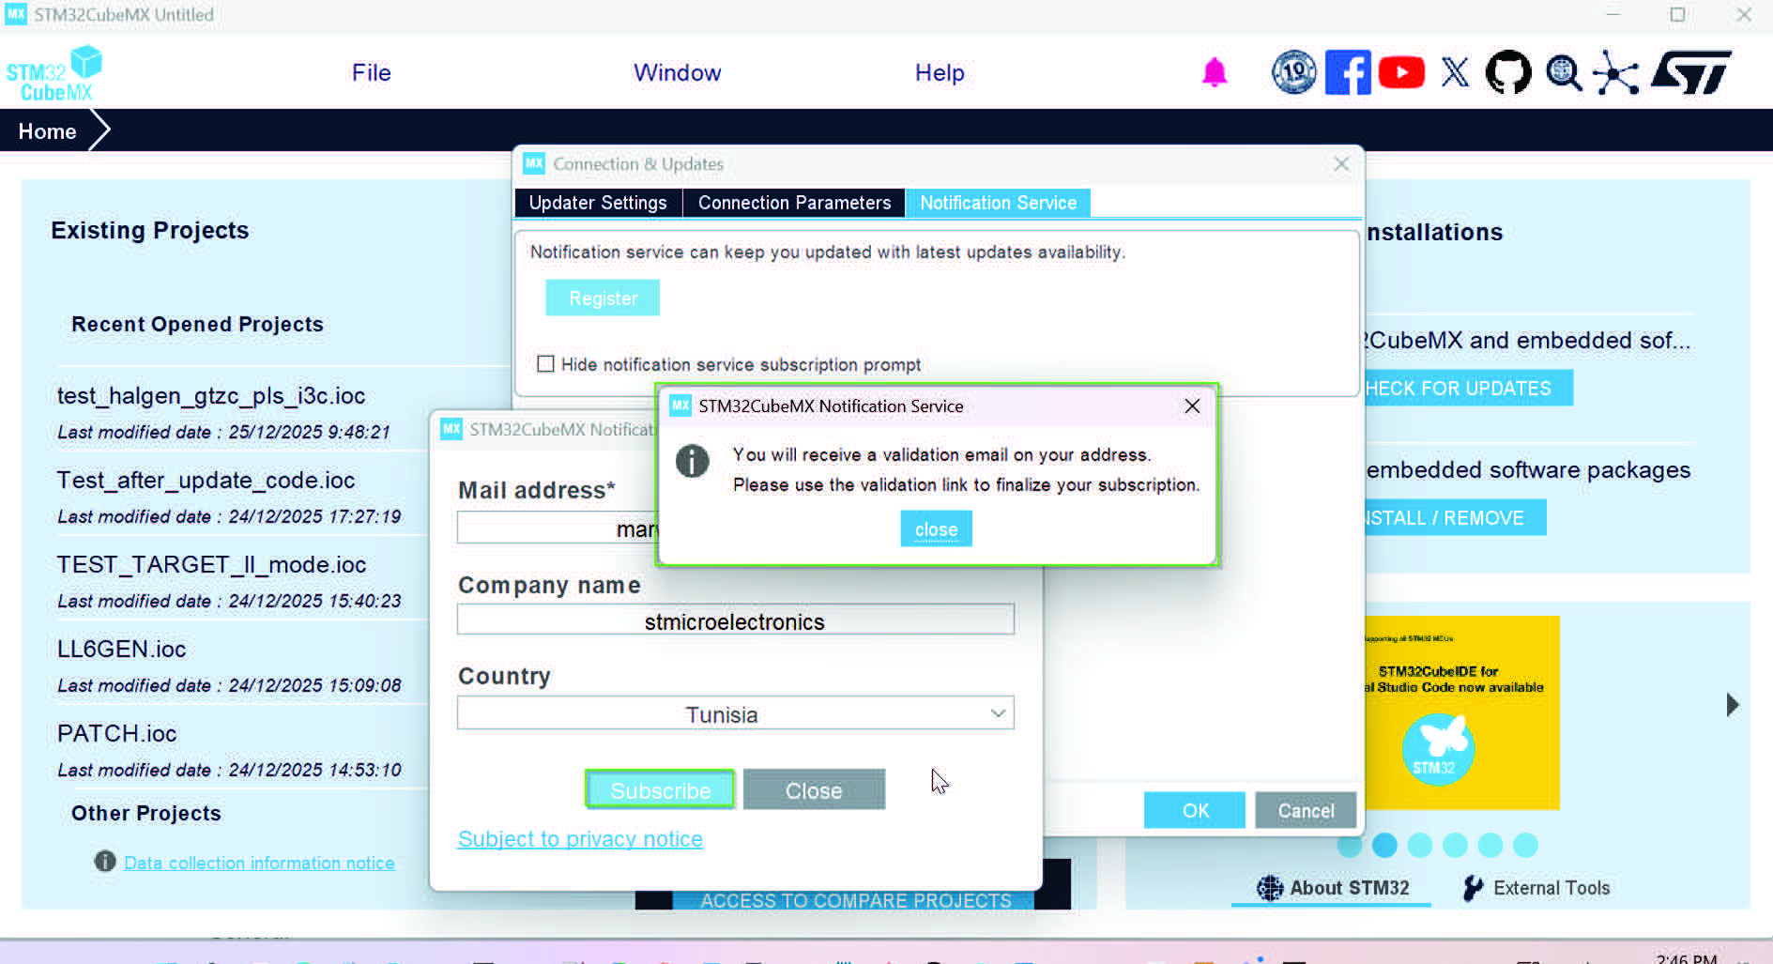Image resolution: width=1773 pixels, height=964 pixels.
Task: Open the ST YouTube channel icon
Action: pyautogui.click(x=1401, y=72)
